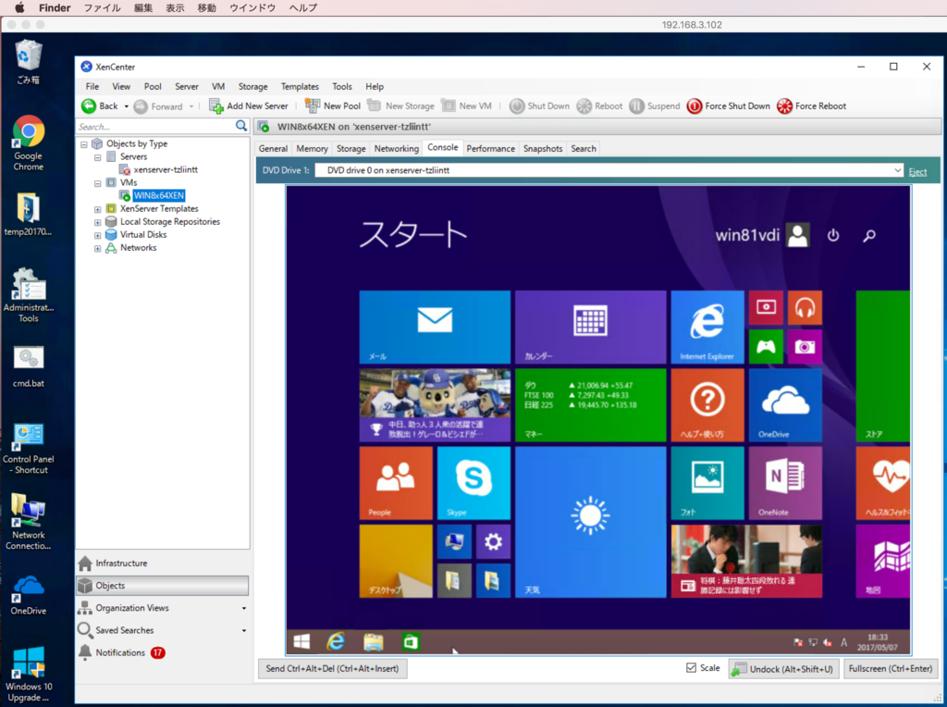The width and height of the screenshot is (947, 707).
Task: Switch to the Snapshots tab
Action: click(x=542, y=149)
